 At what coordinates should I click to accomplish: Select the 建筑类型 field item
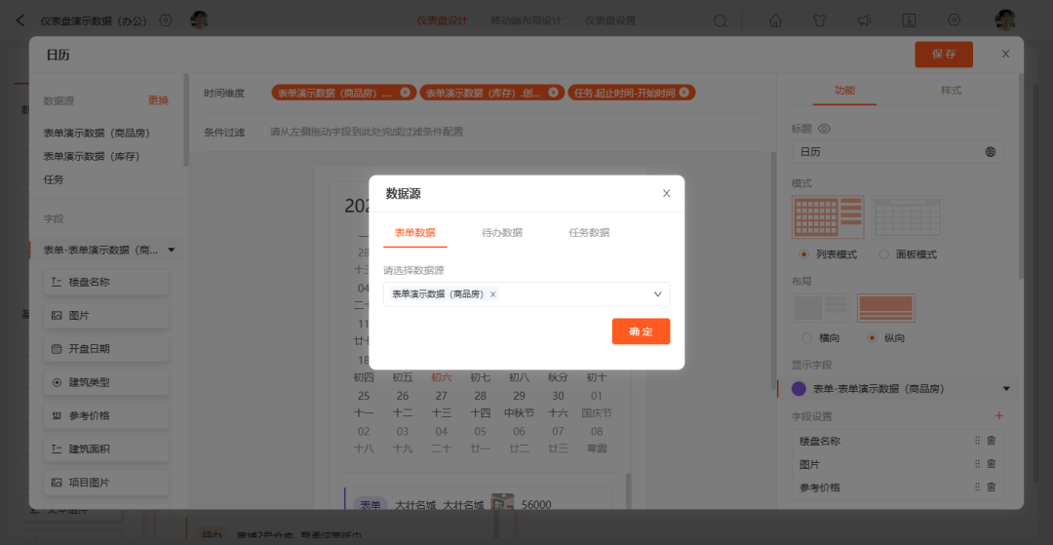[x=106, y=382]
